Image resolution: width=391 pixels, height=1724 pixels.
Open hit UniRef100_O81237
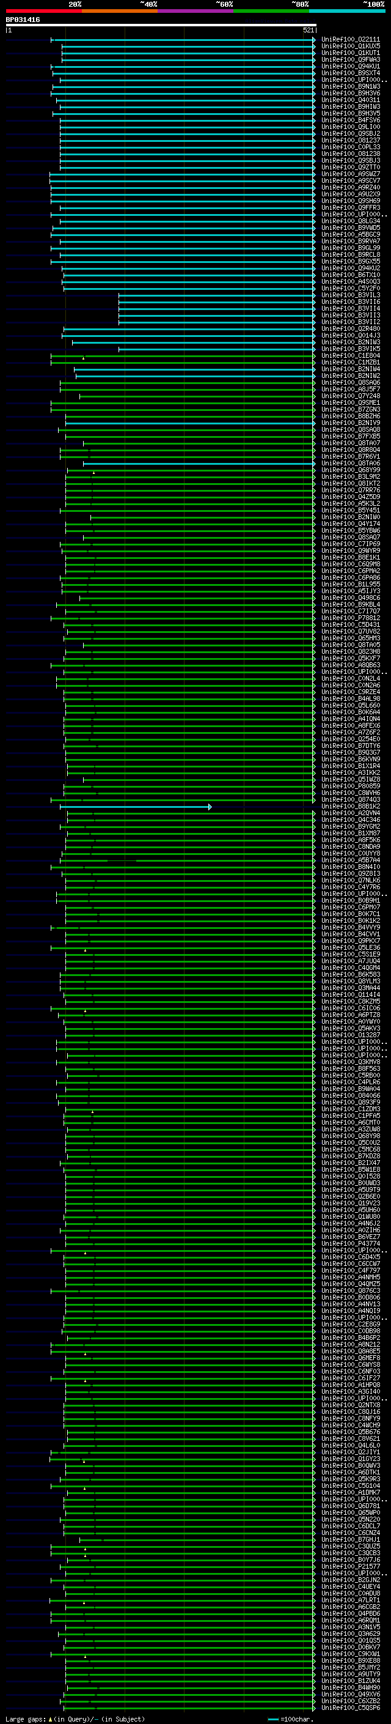[x=350, y=141]
